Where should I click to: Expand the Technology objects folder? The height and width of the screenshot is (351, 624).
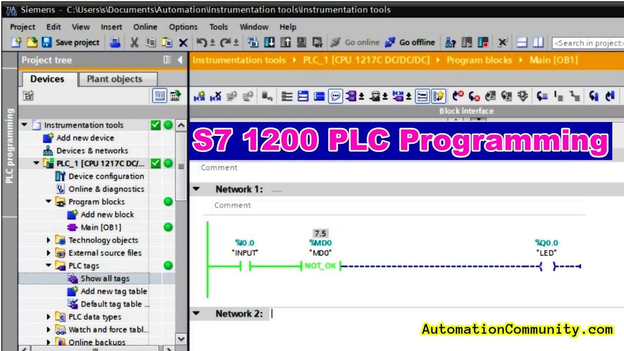click(49, 240)
